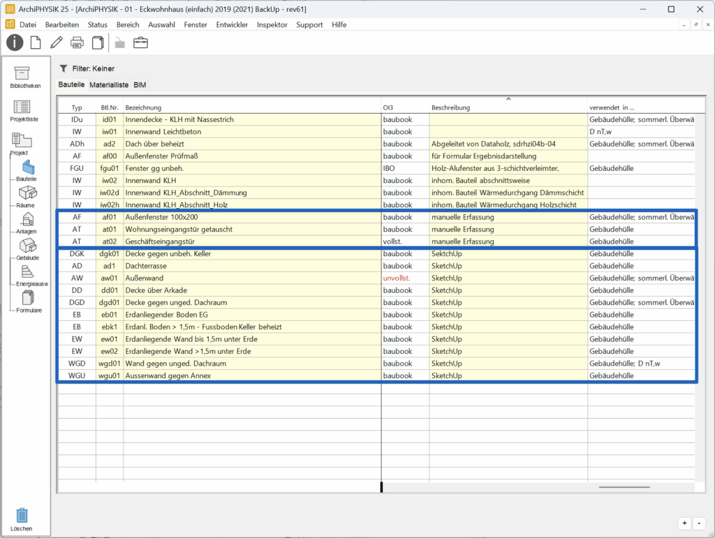Open the Bearbeiten menu
The image size is (715, 538).
[61, 24]
